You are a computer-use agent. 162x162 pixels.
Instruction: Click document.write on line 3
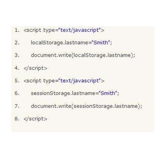coord(51,55)
